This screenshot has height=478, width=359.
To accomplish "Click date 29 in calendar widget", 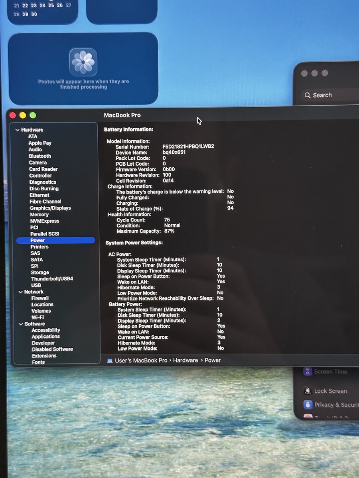I will [25, 14].
